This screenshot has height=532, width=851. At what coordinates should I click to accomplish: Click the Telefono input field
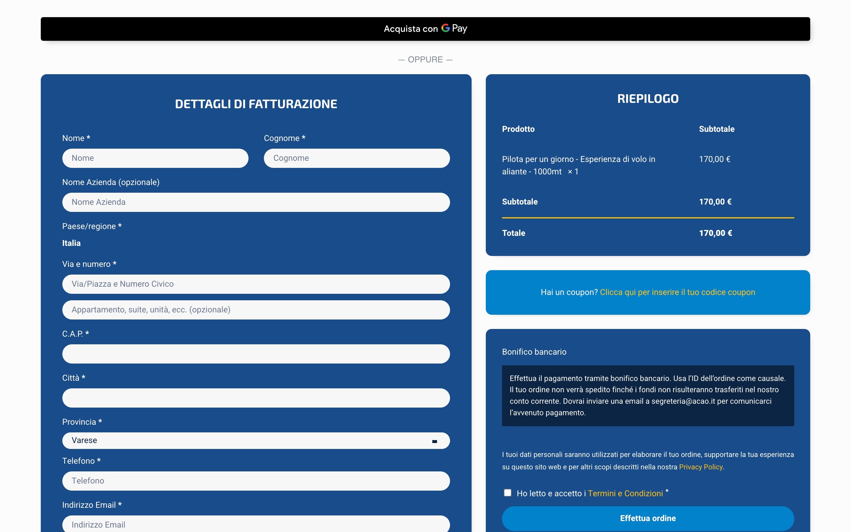coord(256,481)
